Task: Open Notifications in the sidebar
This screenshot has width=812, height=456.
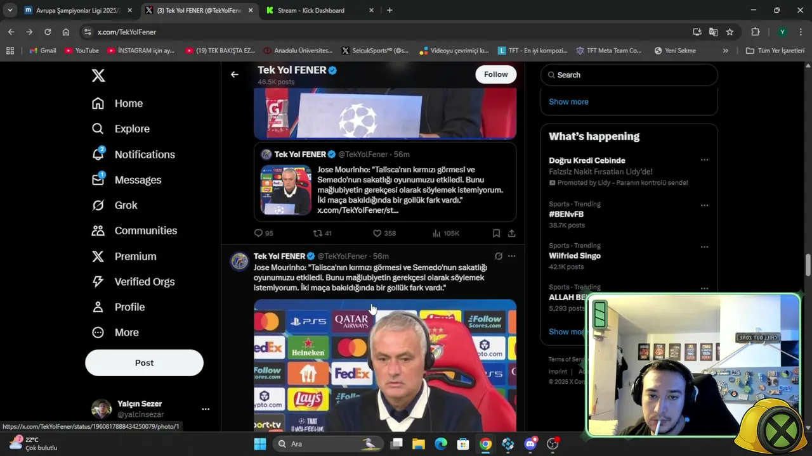Action: pyautogui.click(x=133, y=154)
